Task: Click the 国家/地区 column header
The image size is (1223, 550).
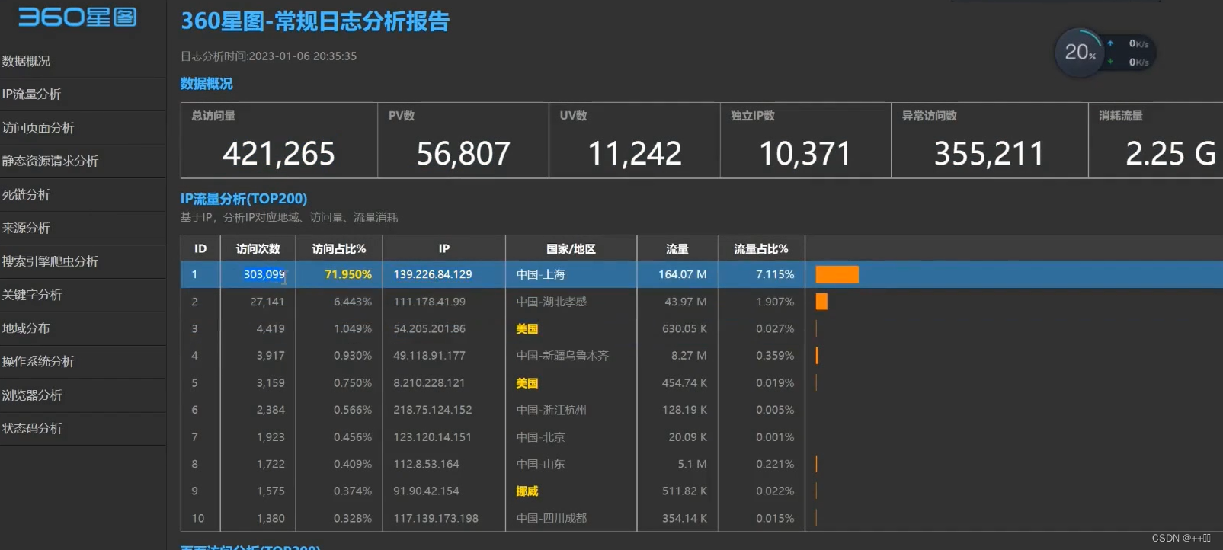Action: [571, 249]
